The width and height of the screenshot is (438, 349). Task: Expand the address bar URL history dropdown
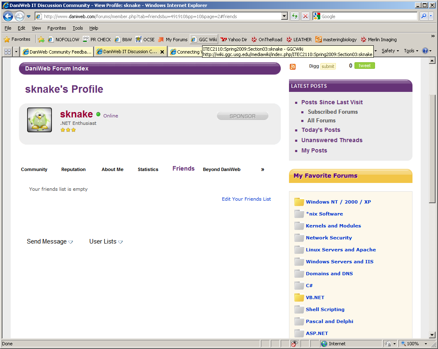[284, 16]
